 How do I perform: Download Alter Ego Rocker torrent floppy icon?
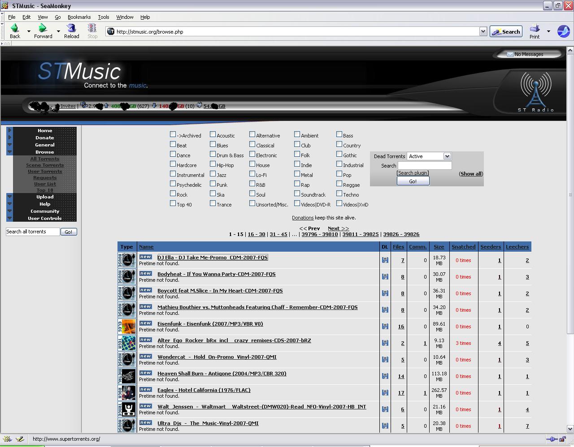(385, 343)
